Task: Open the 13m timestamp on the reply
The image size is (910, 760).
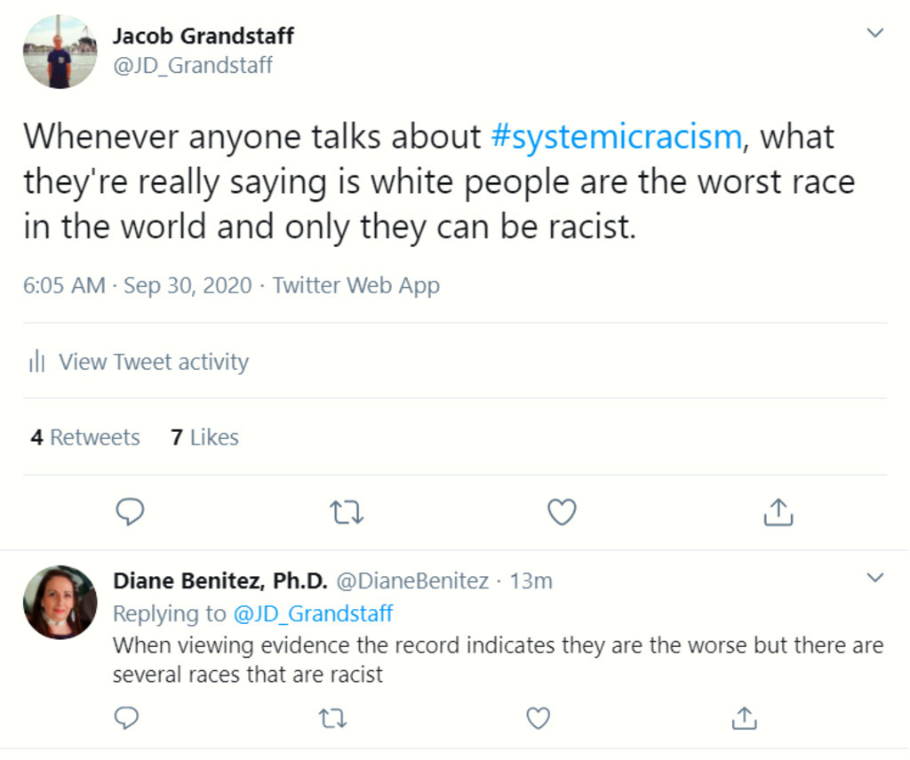Action: 531,581
